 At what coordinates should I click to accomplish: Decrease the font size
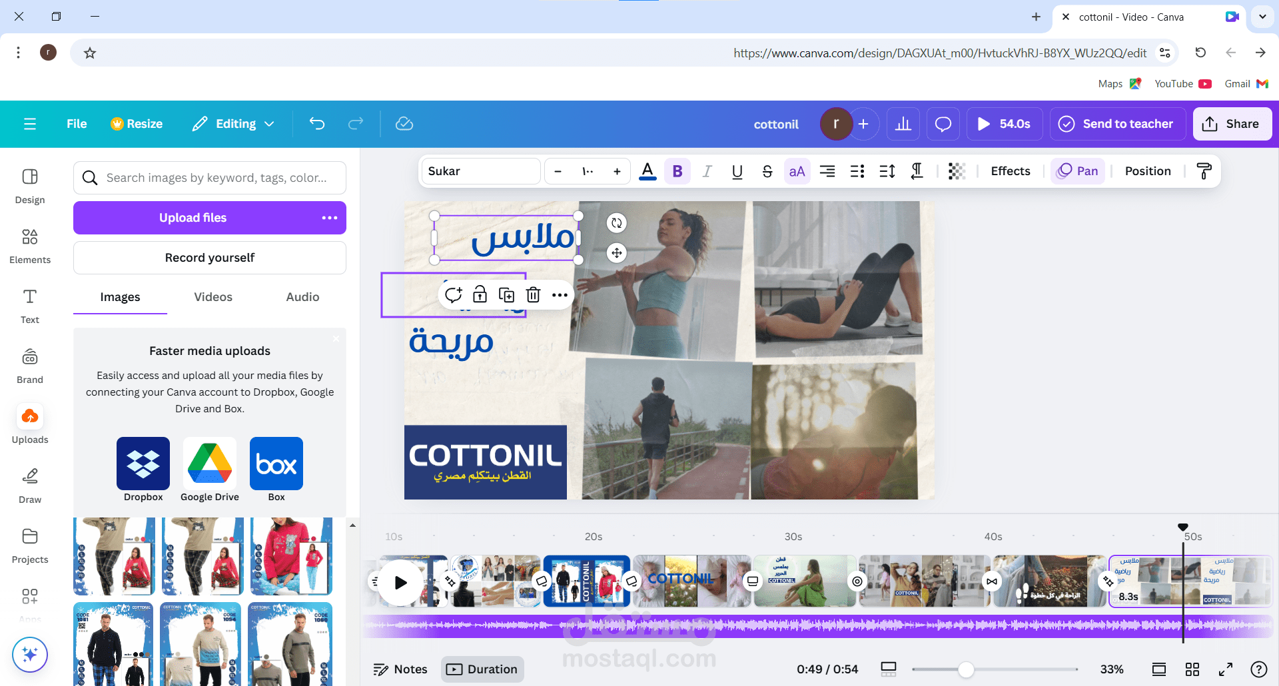tap(558, 171)
